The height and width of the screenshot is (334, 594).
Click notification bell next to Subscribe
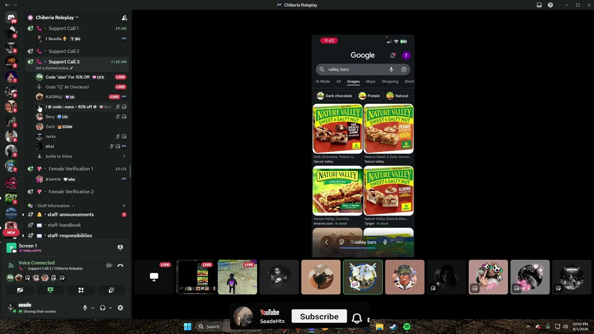[357, 318]
